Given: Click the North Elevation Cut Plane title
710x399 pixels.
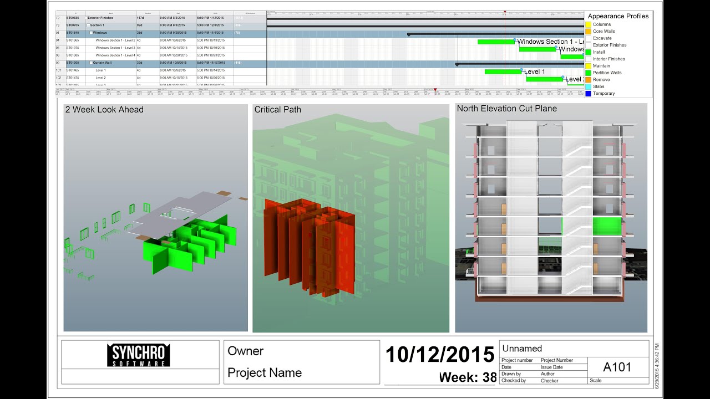Looking at the screenshot, I should tap(507, 109).
